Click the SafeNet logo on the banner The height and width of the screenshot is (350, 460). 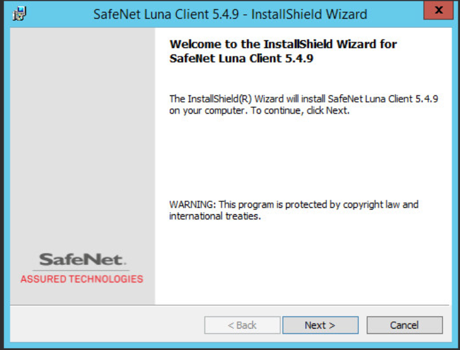[82, 260]
